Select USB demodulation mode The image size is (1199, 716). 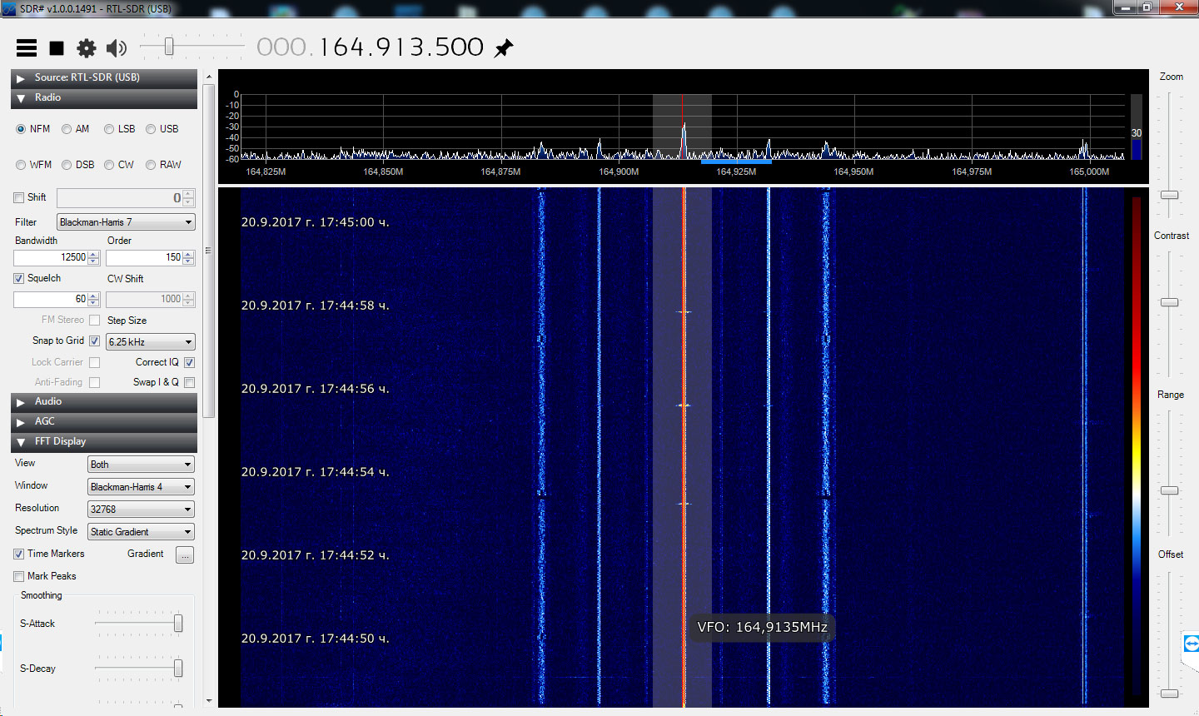162,129
